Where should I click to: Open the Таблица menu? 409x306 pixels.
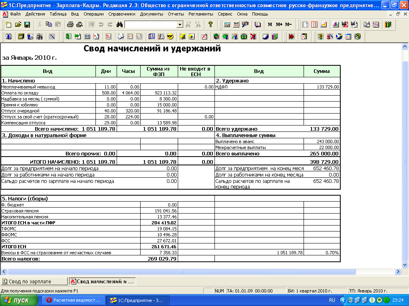pos(58,14)
